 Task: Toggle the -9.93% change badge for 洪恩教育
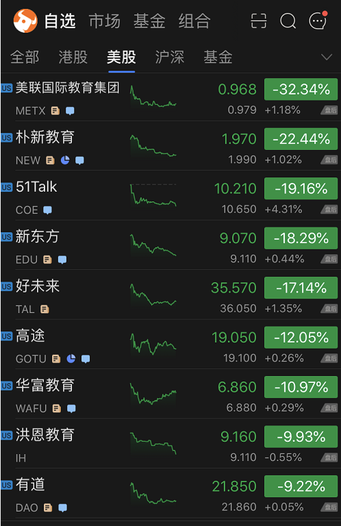(301, 437)
